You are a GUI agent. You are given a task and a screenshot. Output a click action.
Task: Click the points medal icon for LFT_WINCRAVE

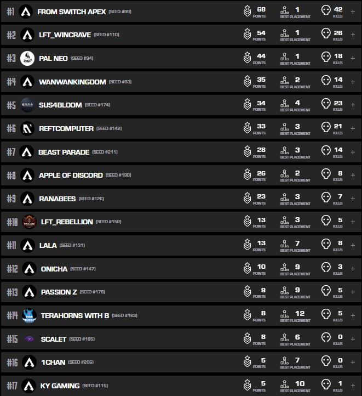(248, 35)
